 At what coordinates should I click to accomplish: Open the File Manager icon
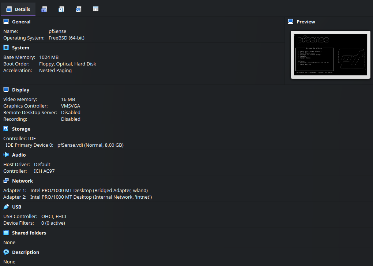click(x=95, y=9)
